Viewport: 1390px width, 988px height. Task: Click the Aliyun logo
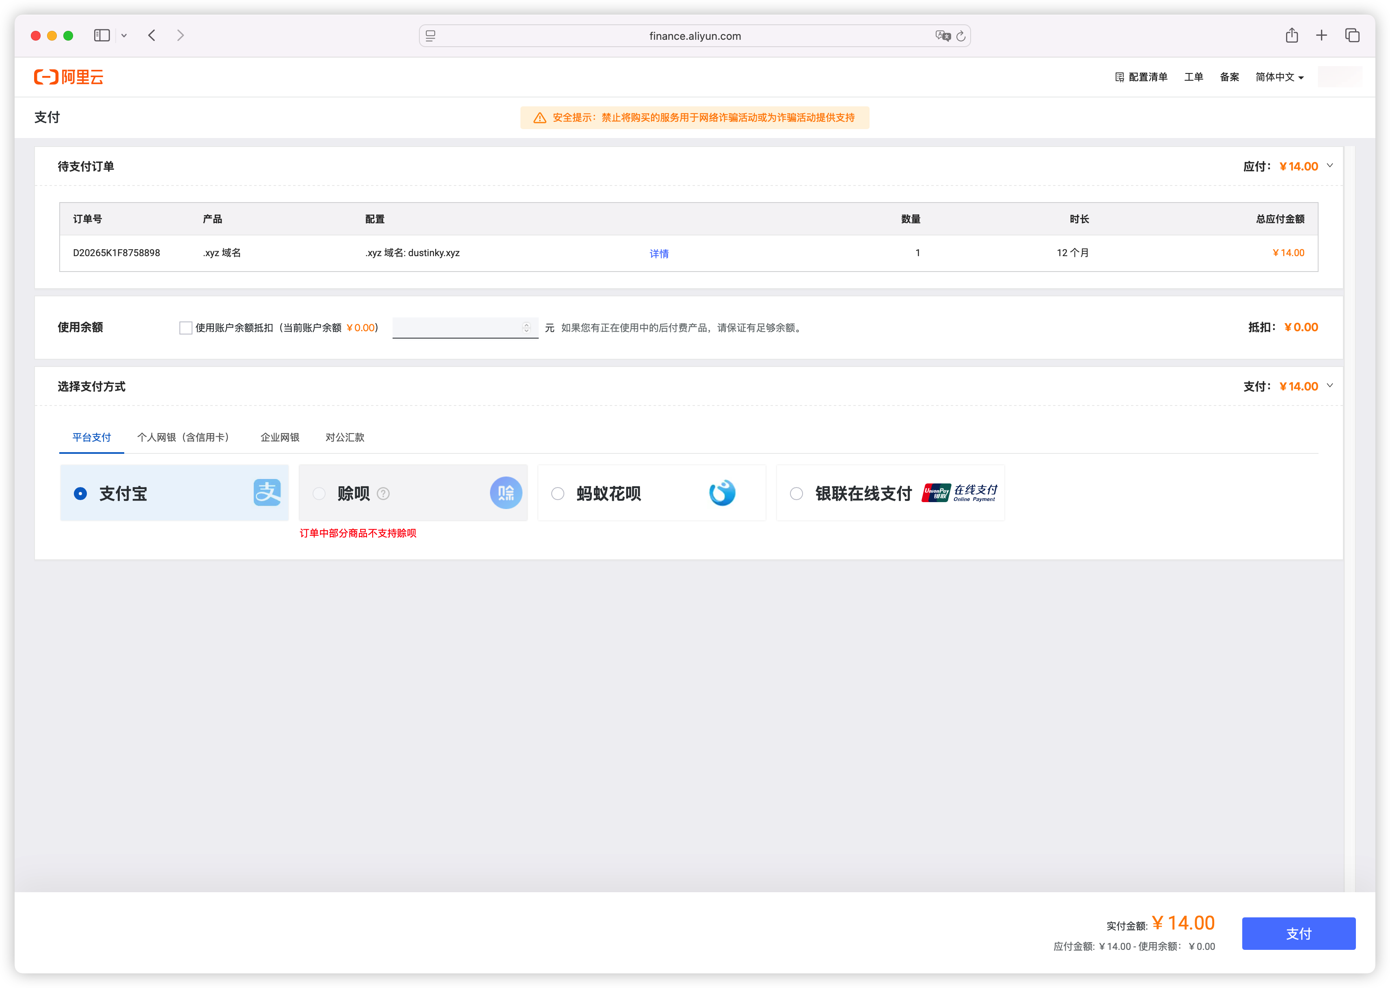coord(69,77)
